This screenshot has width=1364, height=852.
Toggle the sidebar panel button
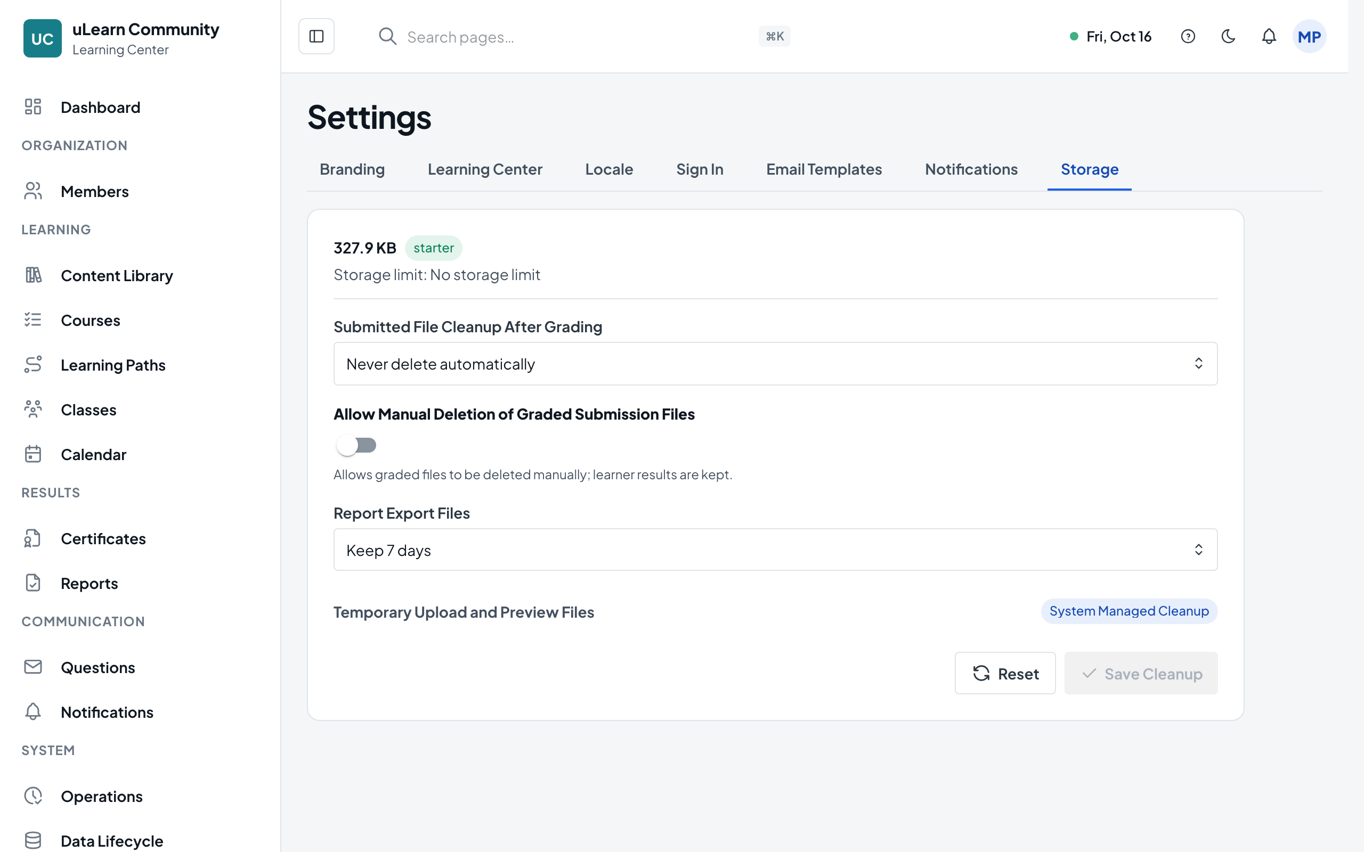coord(316,36)
